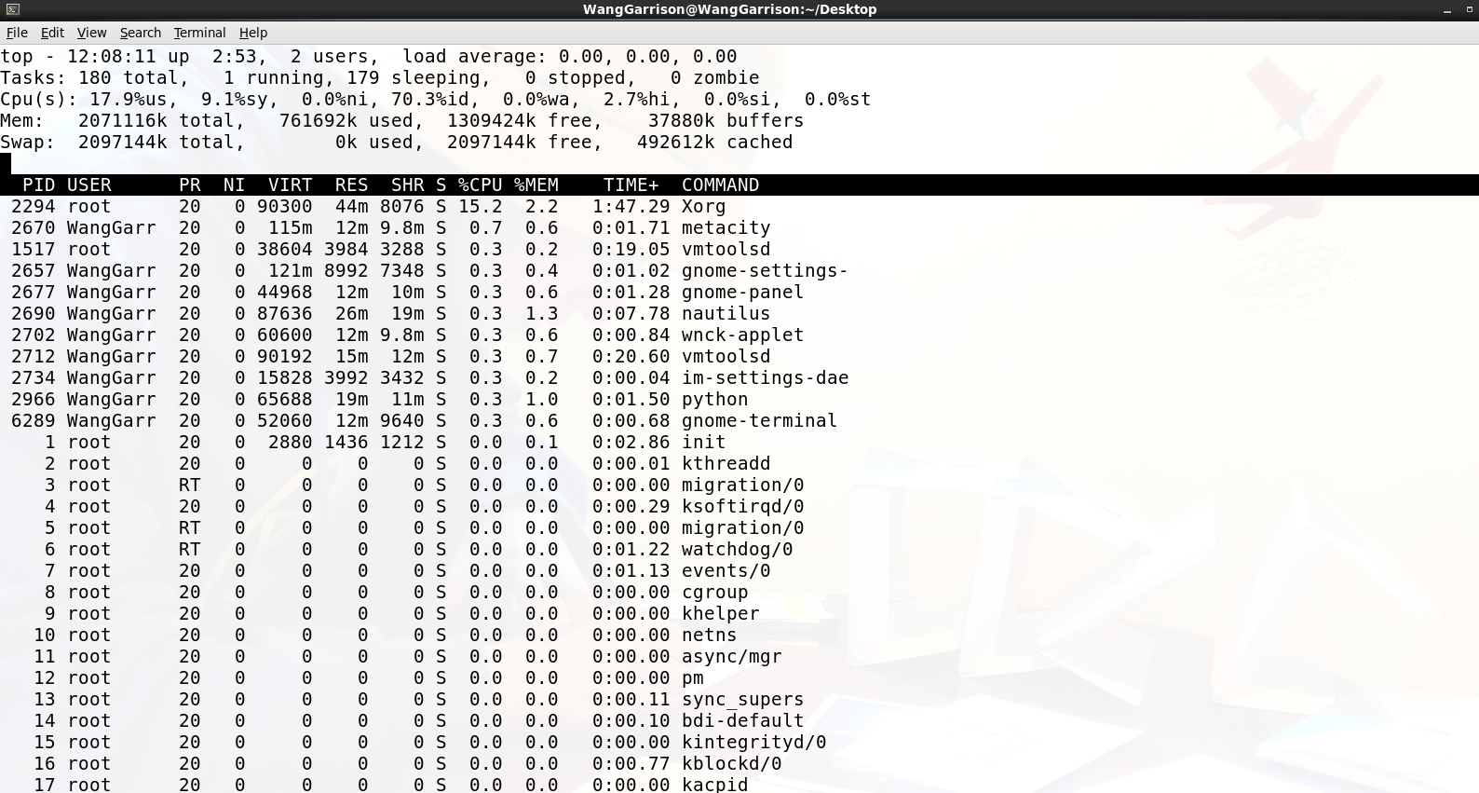This screenshot has width=1479, height=793.
Task: Open the File menu
Action: click(x=17, y=33)
